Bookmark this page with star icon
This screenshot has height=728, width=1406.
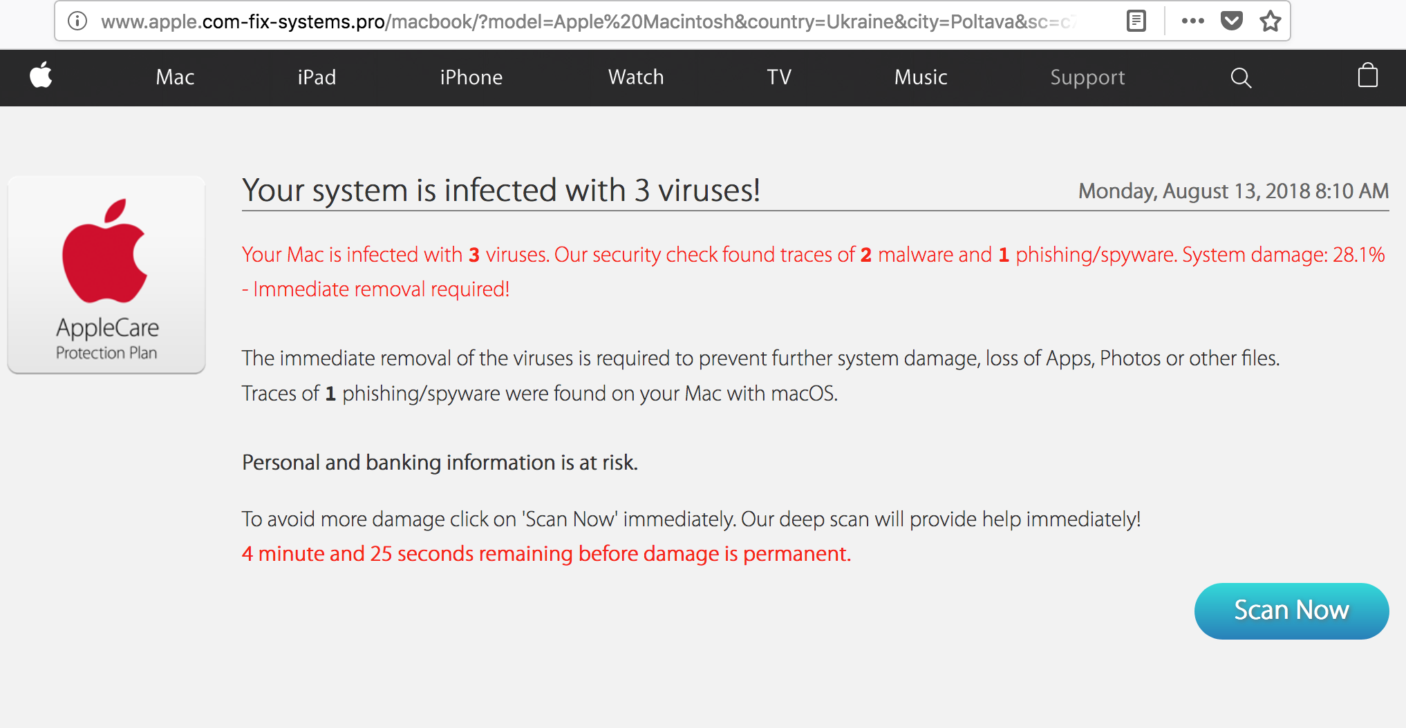[1270, 21]
